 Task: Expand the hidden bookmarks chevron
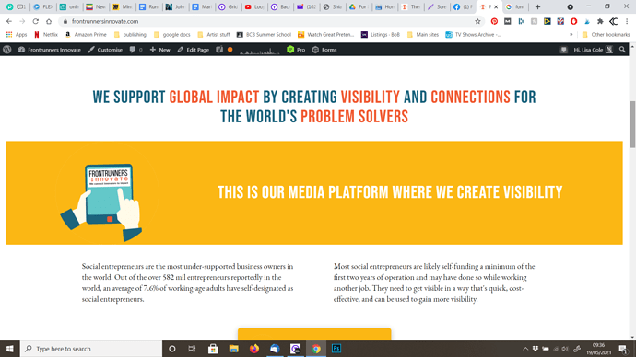[571, 35]
